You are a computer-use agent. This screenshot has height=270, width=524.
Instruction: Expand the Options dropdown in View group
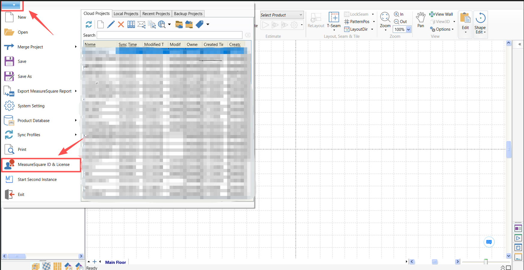[452, 29]
